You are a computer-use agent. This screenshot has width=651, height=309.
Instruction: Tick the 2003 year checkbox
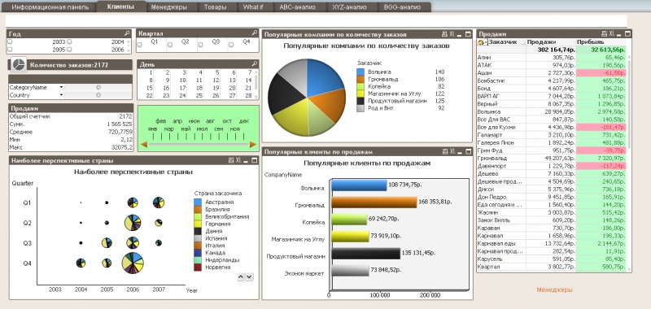[10, 42]
